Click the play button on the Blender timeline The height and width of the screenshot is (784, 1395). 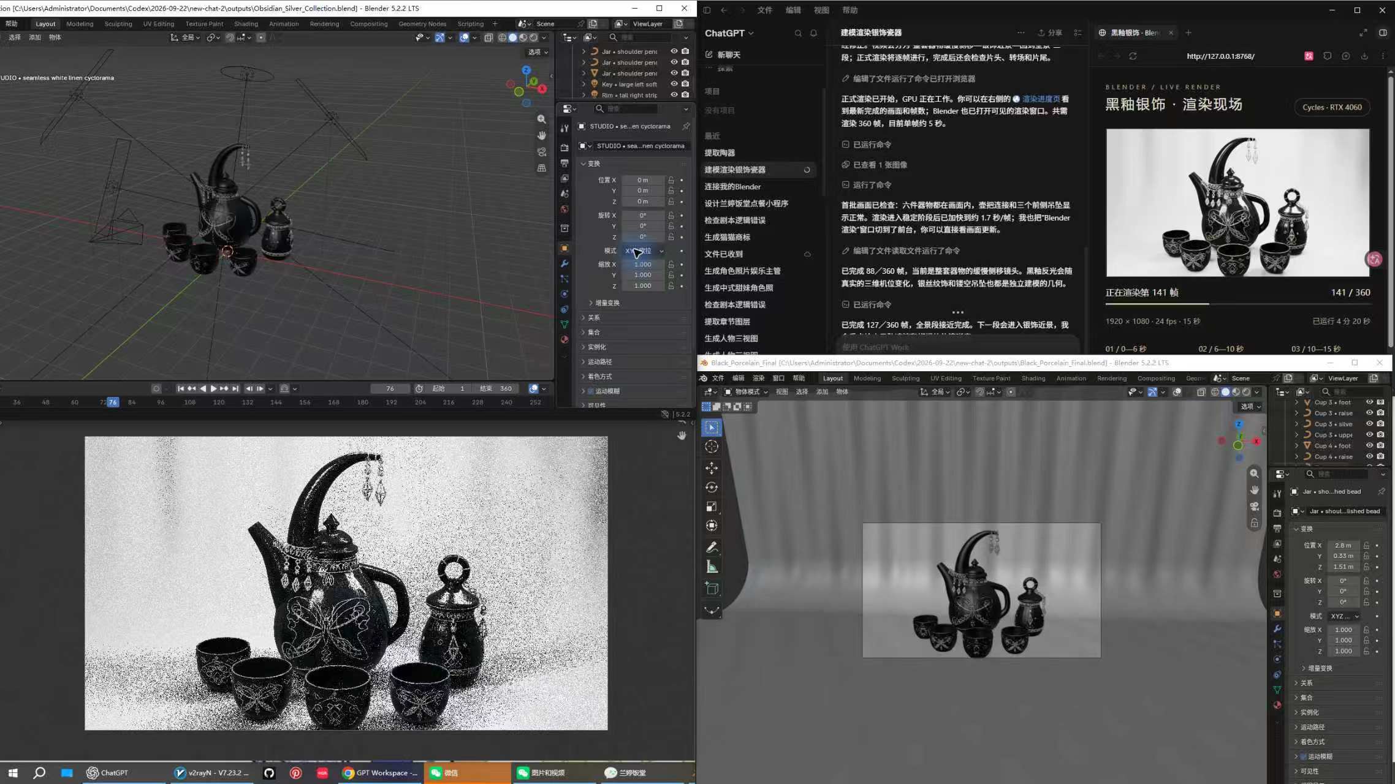[213, 388]
